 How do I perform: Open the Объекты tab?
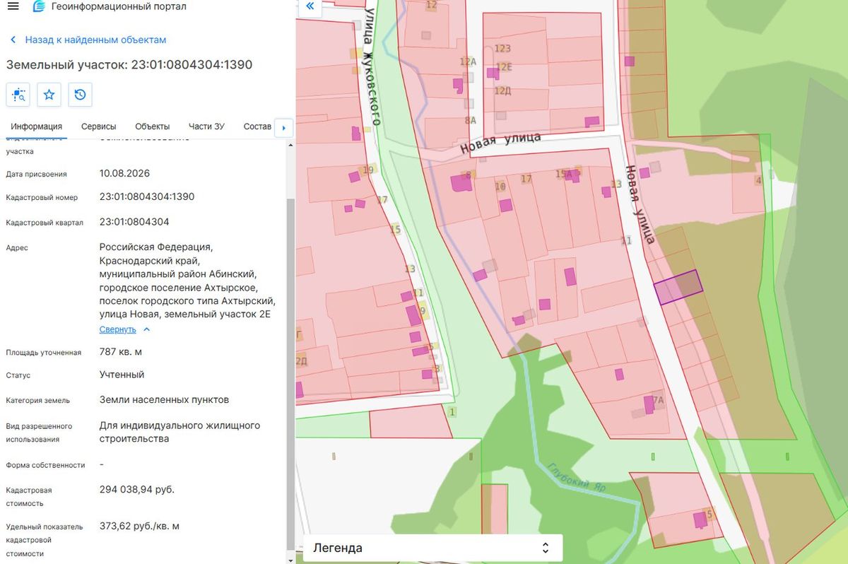(x=153, y=127)
